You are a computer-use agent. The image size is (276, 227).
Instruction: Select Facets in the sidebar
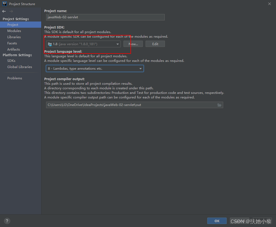point(12,43)
